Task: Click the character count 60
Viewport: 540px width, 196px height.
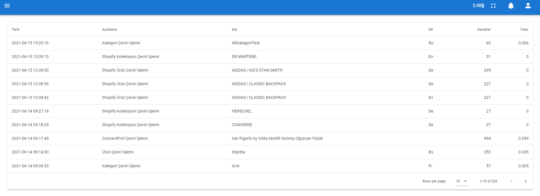Action: [488, 43]
